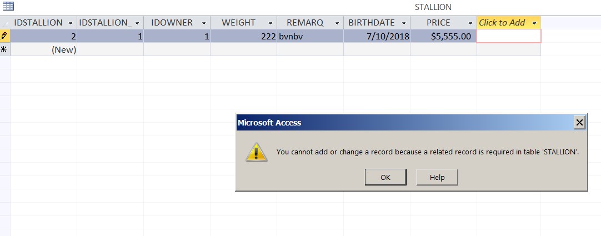The width and height of the screenshot is (601, 236).
Task: Click the new record asterisk row selector
Action: 5,49
